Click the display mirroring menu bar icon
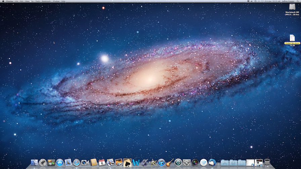 [248, 1]
